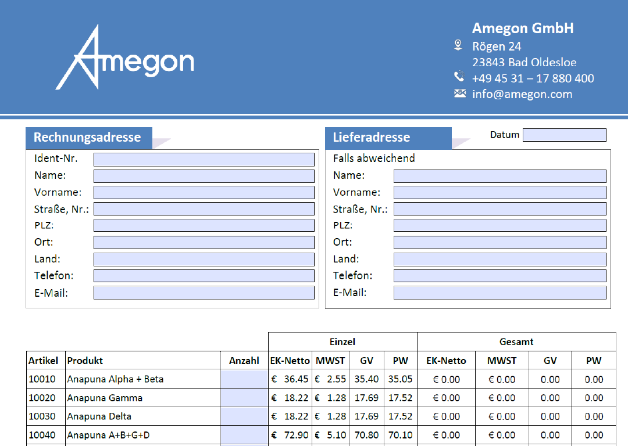Open the info@amegon.com email address
The height and width of the screenshot is (446, 628).
click(522, 94)
